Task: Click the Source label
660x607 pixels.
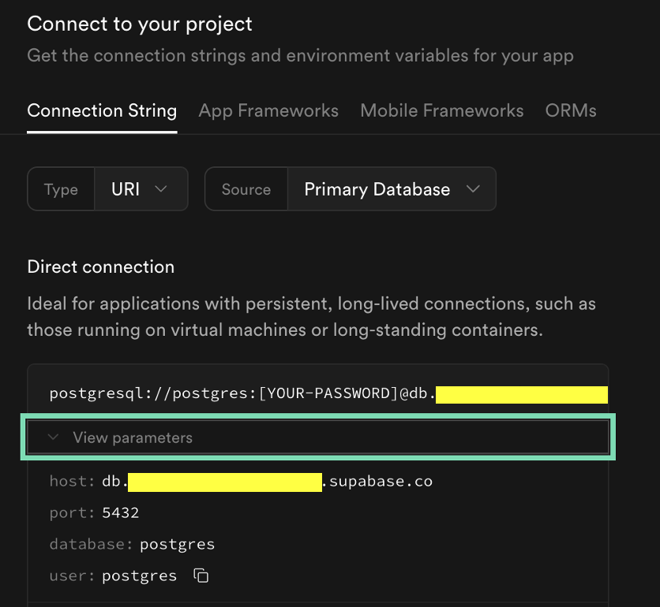Action: click(x=246, y=189)
